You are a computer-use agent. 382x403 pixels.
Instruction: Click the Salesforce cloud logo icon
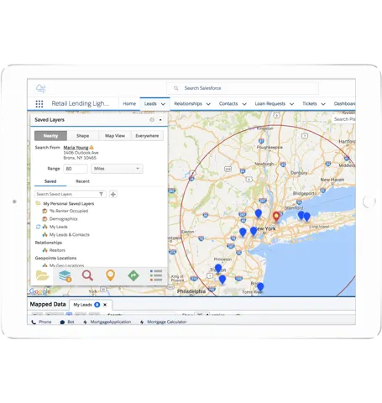[41, 88]
